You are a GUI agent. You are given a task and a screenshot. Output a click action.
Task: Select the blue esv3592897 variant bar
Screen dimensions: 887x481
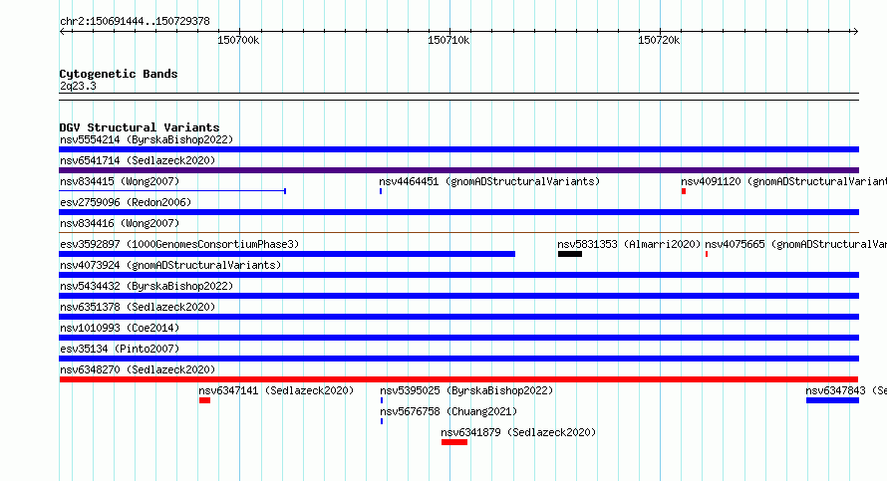pos(287,254)
